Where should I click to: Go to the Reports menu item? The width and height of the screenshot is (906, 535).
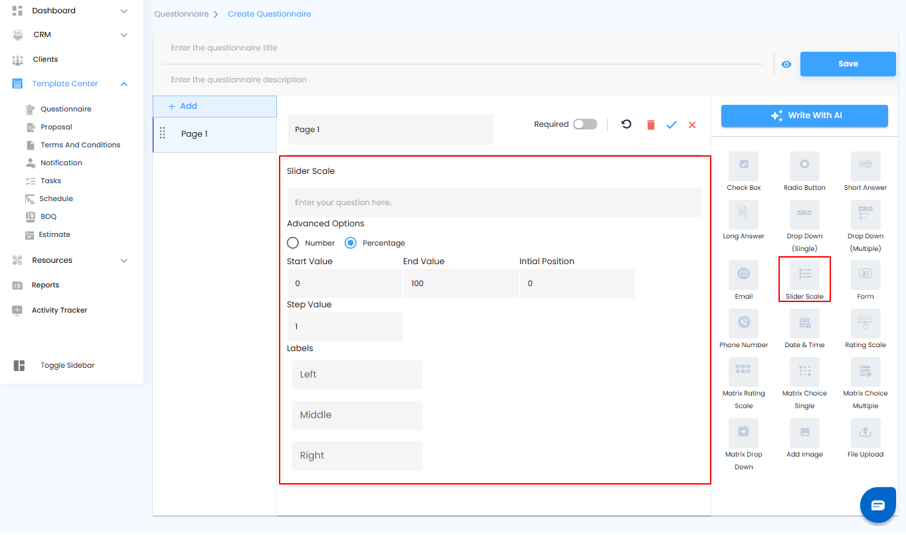[x=45, y=285]
